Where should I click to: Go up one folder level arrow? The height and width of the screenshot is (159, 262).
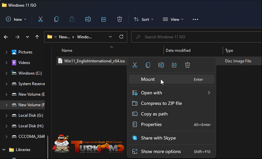pos(37,37)
